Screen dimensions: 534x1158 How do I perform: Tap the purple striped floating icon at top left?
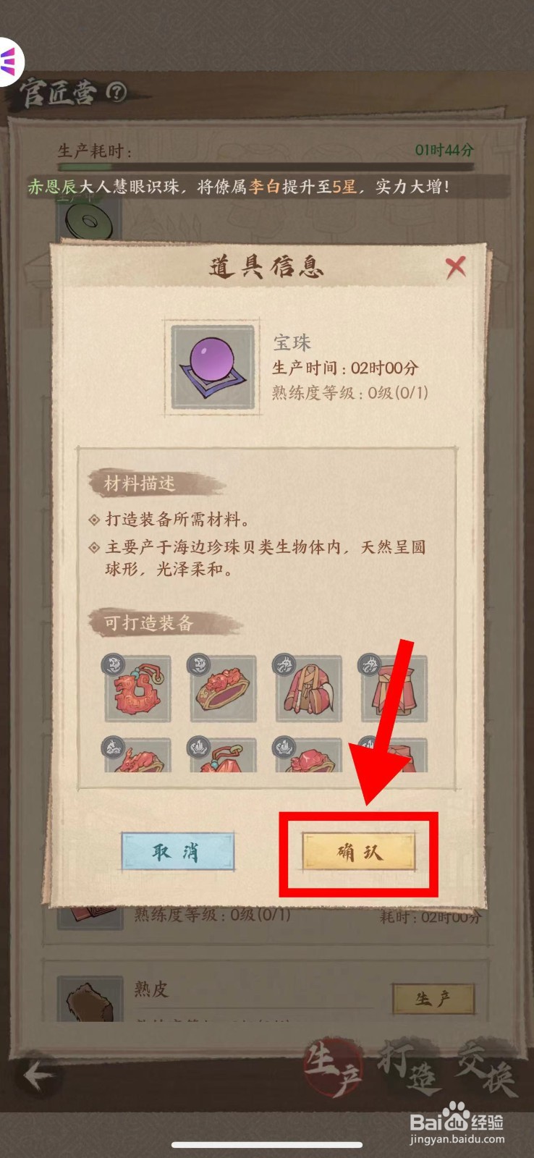pyautogui.click(x=10, y=60)
